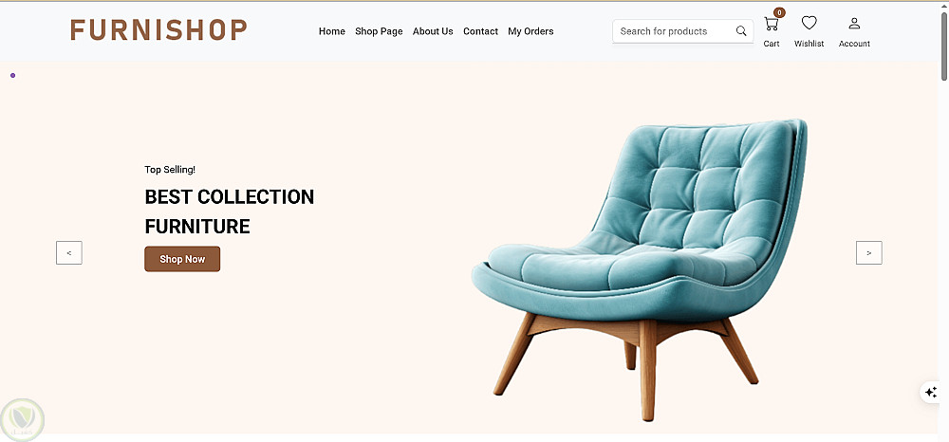Open the Account profile icon

click(854, 24)
